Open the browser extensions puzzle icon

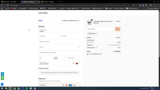point(146,5)
